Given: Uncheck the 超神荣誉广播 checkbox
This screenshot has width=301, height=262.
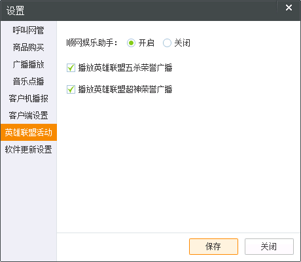Looking at the screenshot, I should pyautogui.click(x=71, y=89).
